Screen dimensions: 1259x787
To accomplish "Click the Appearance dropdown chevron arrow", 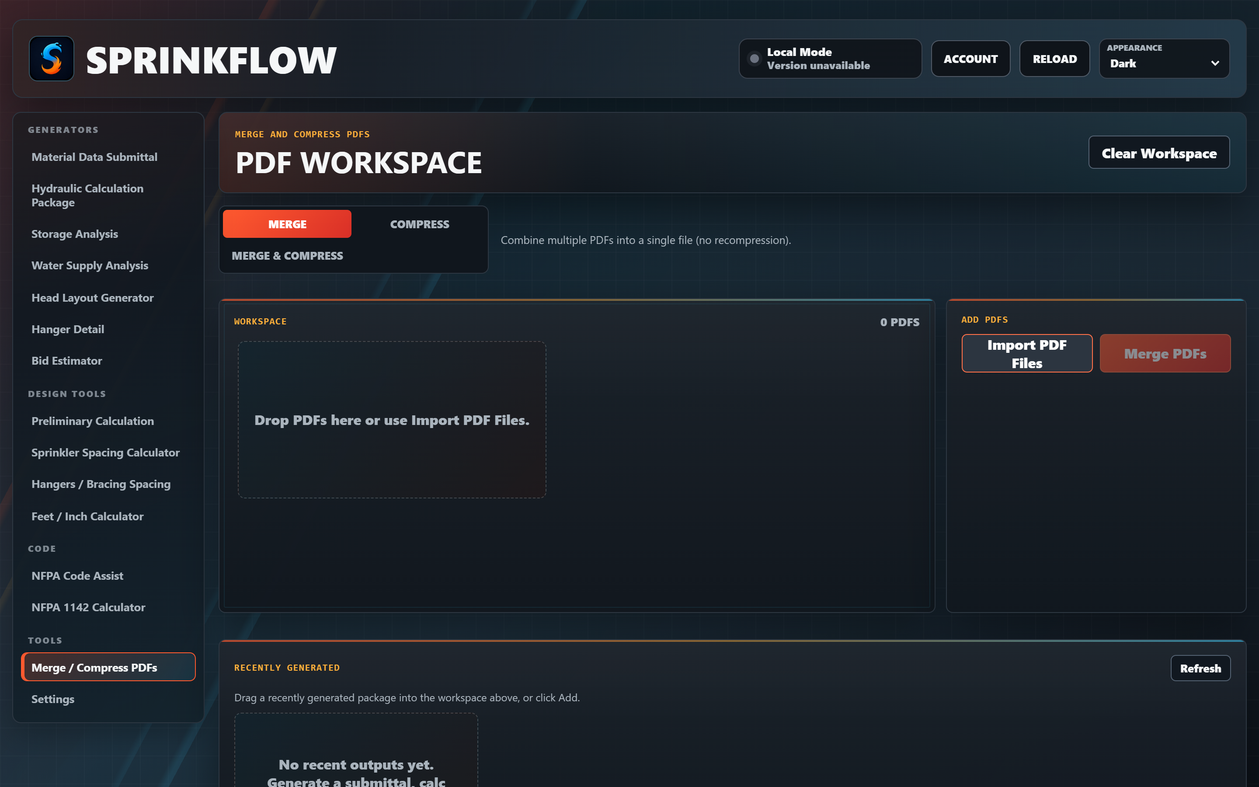I will click(x=1215, y=63).
